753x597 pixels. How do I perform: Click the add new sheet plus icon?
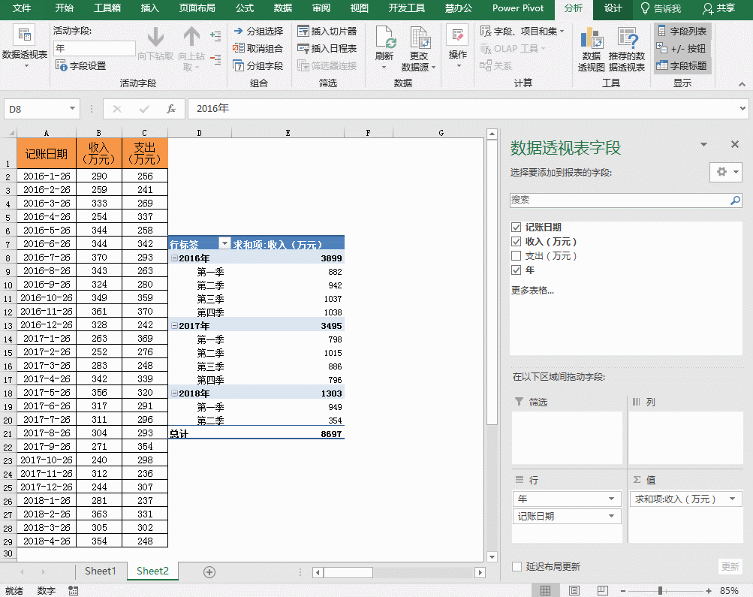coord(209,571)
